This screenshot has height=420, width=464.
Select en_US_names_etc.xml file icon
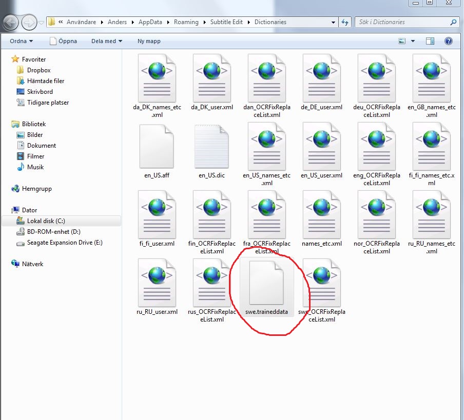(x=266, y=146)
